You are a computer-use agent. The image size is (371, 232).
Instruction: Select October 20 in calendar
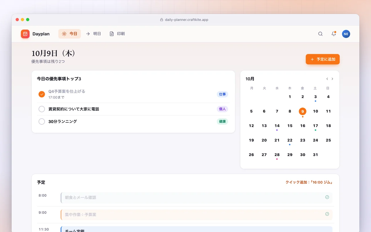264,140
